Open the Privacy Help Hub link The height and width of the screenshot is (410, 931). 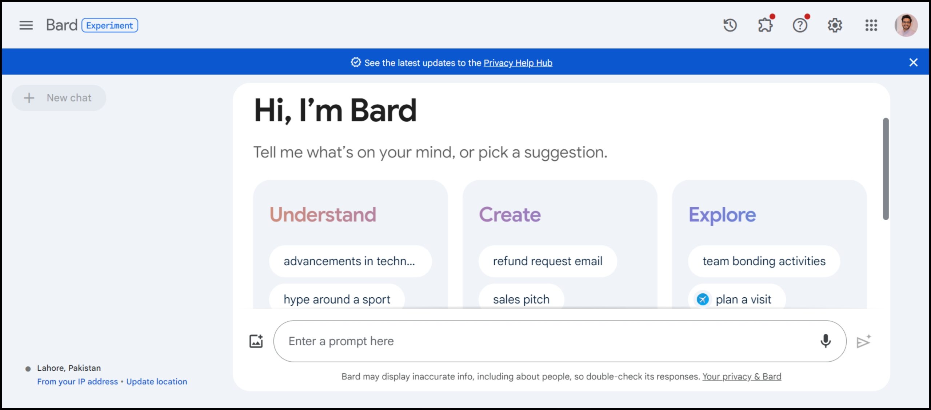[x=518, y=63]
